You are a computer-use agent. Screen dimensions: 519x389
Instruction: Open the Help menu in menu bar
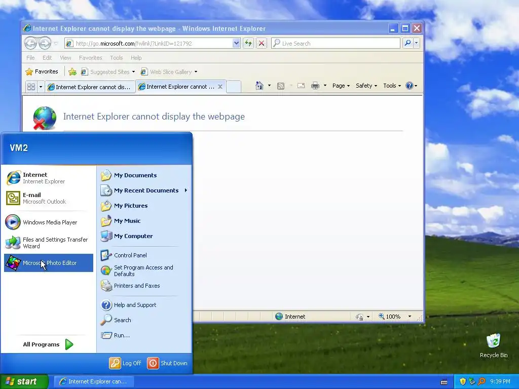pos(136,58)
